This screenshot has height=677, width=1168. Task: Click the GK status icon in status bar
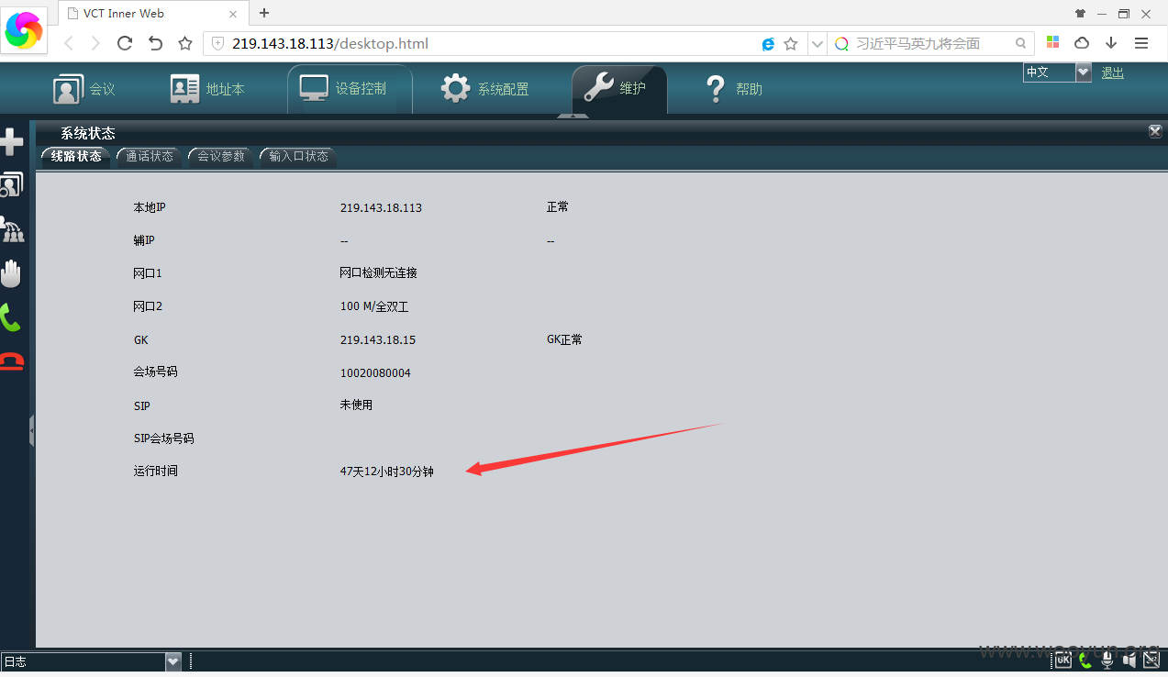[x=1062, y=660]
